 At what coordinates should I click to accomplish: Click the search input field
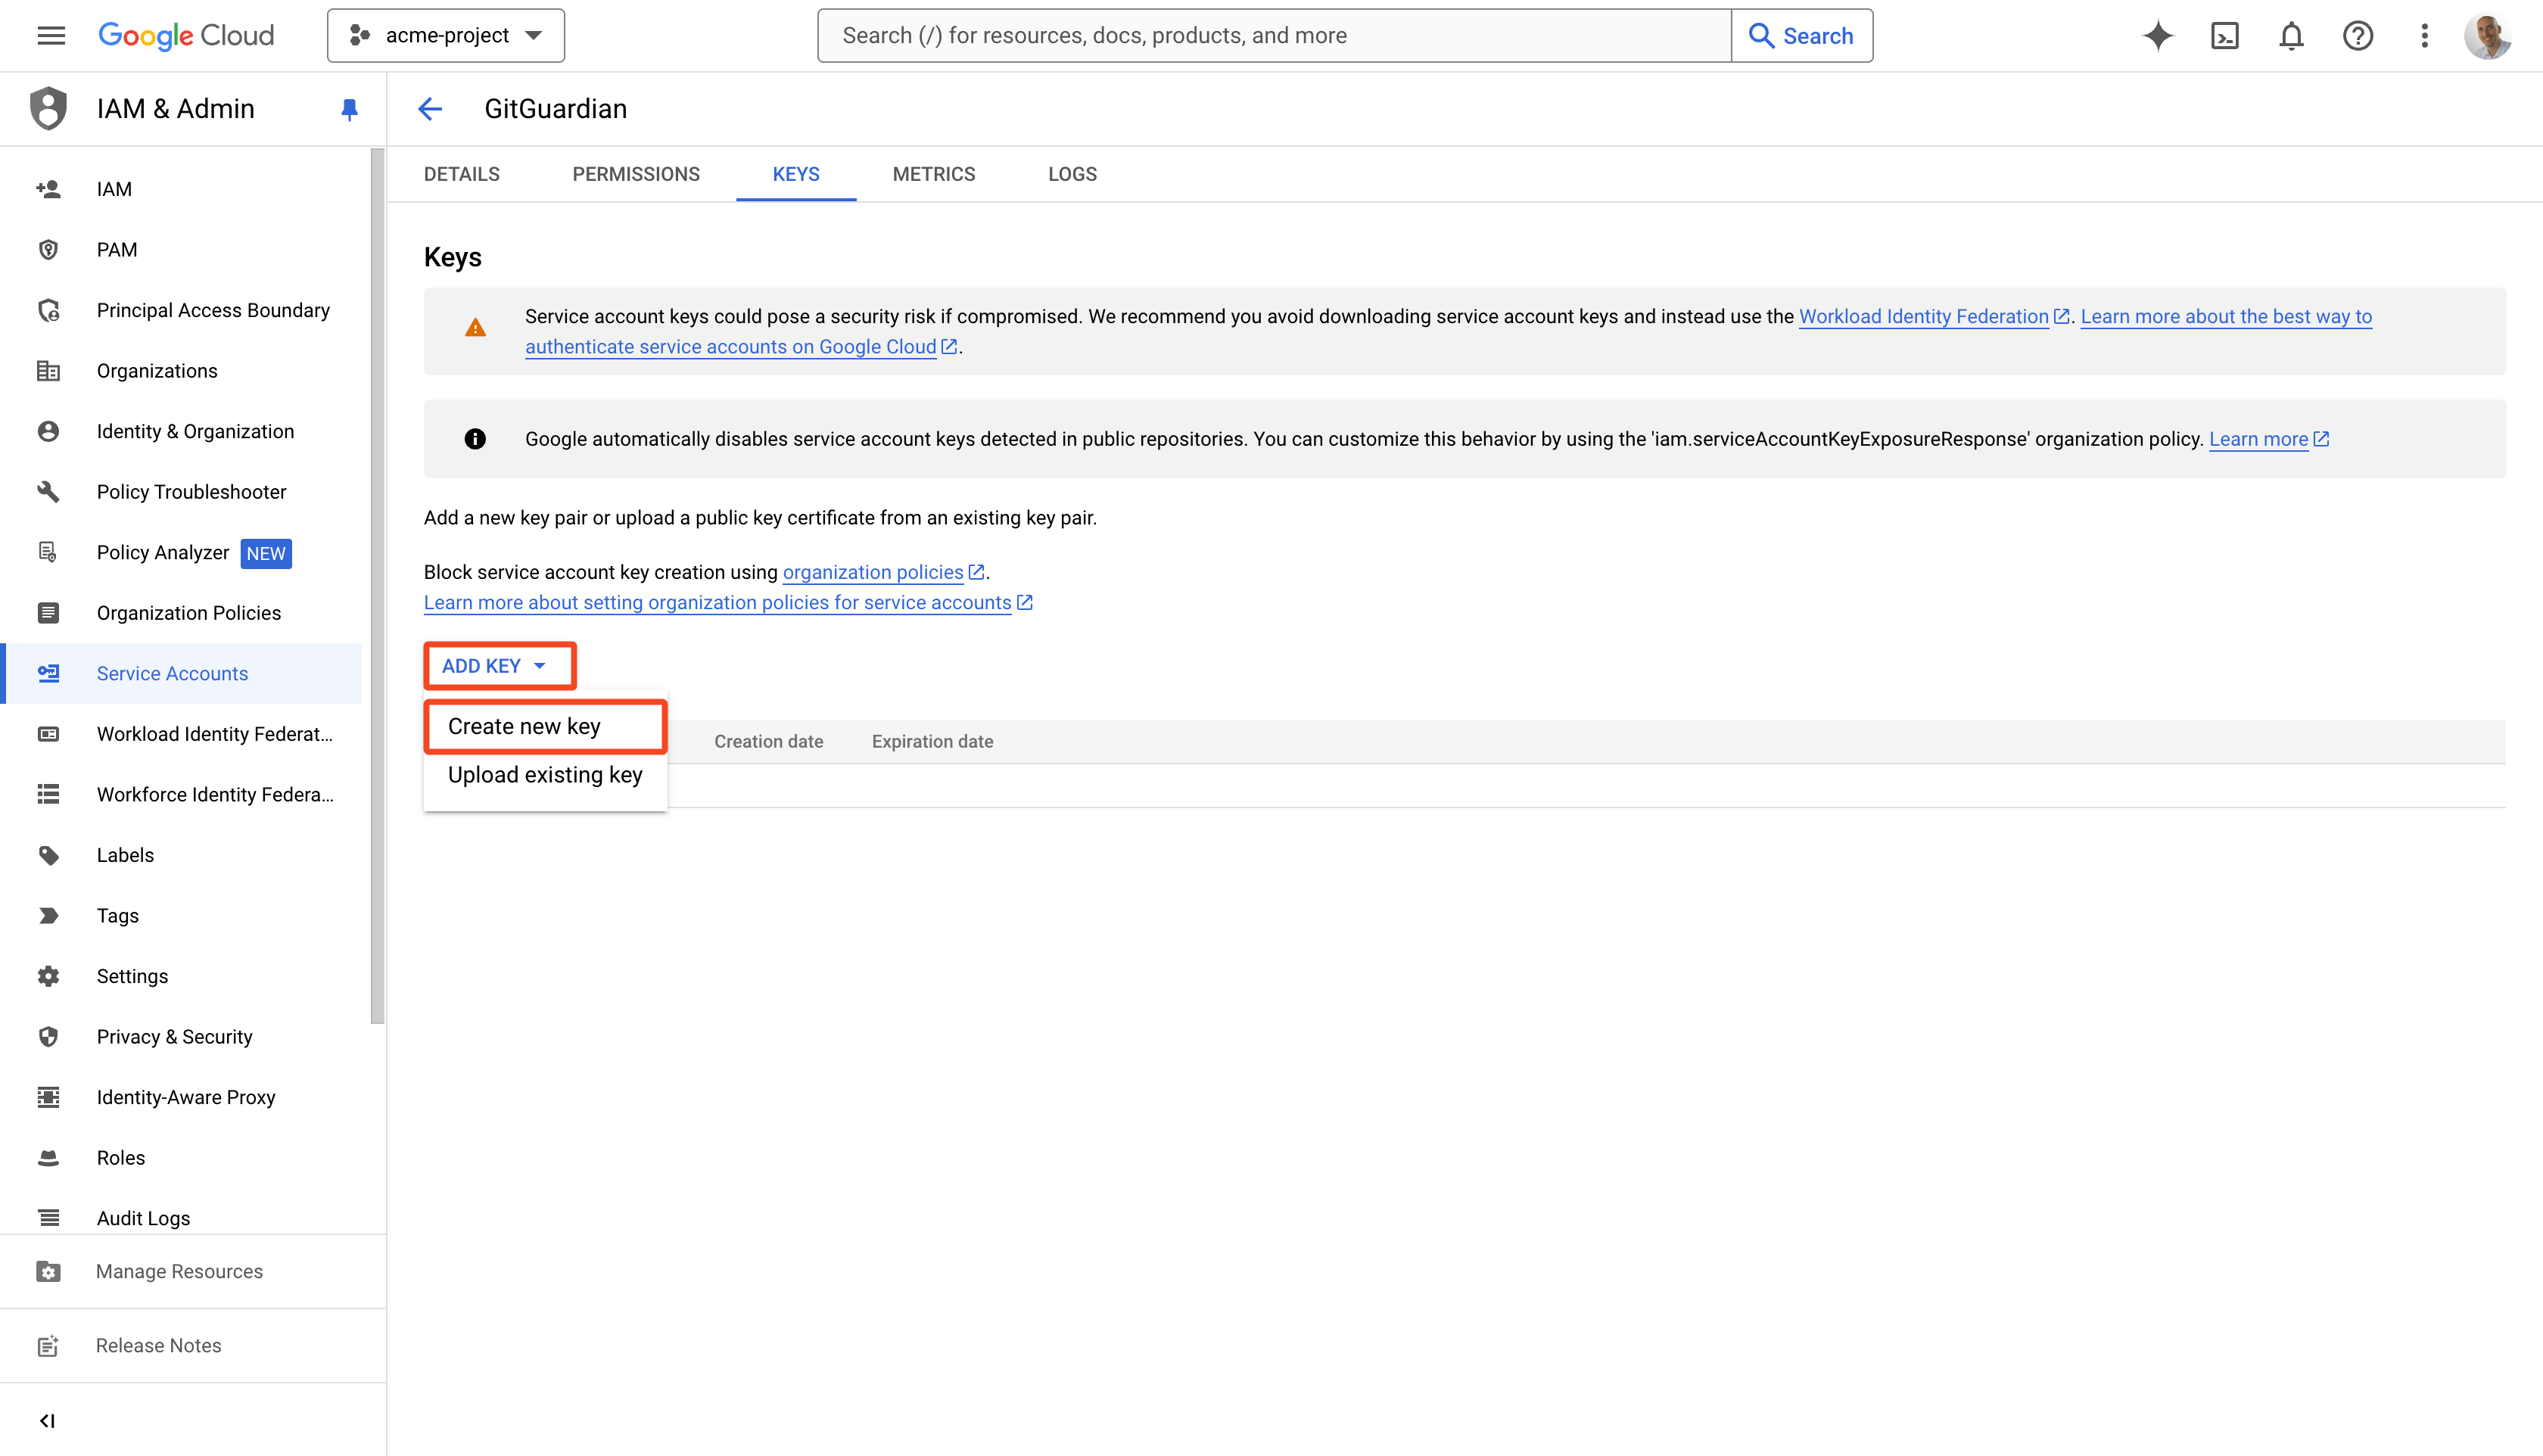click(1274, 36)
